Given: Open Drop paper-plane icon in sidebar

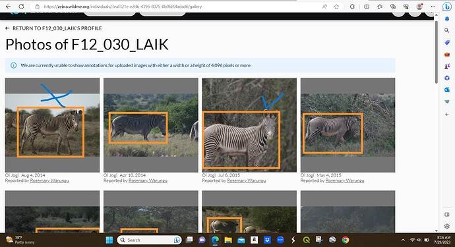Looking at the screenshot, I should [x=447, y=101].
